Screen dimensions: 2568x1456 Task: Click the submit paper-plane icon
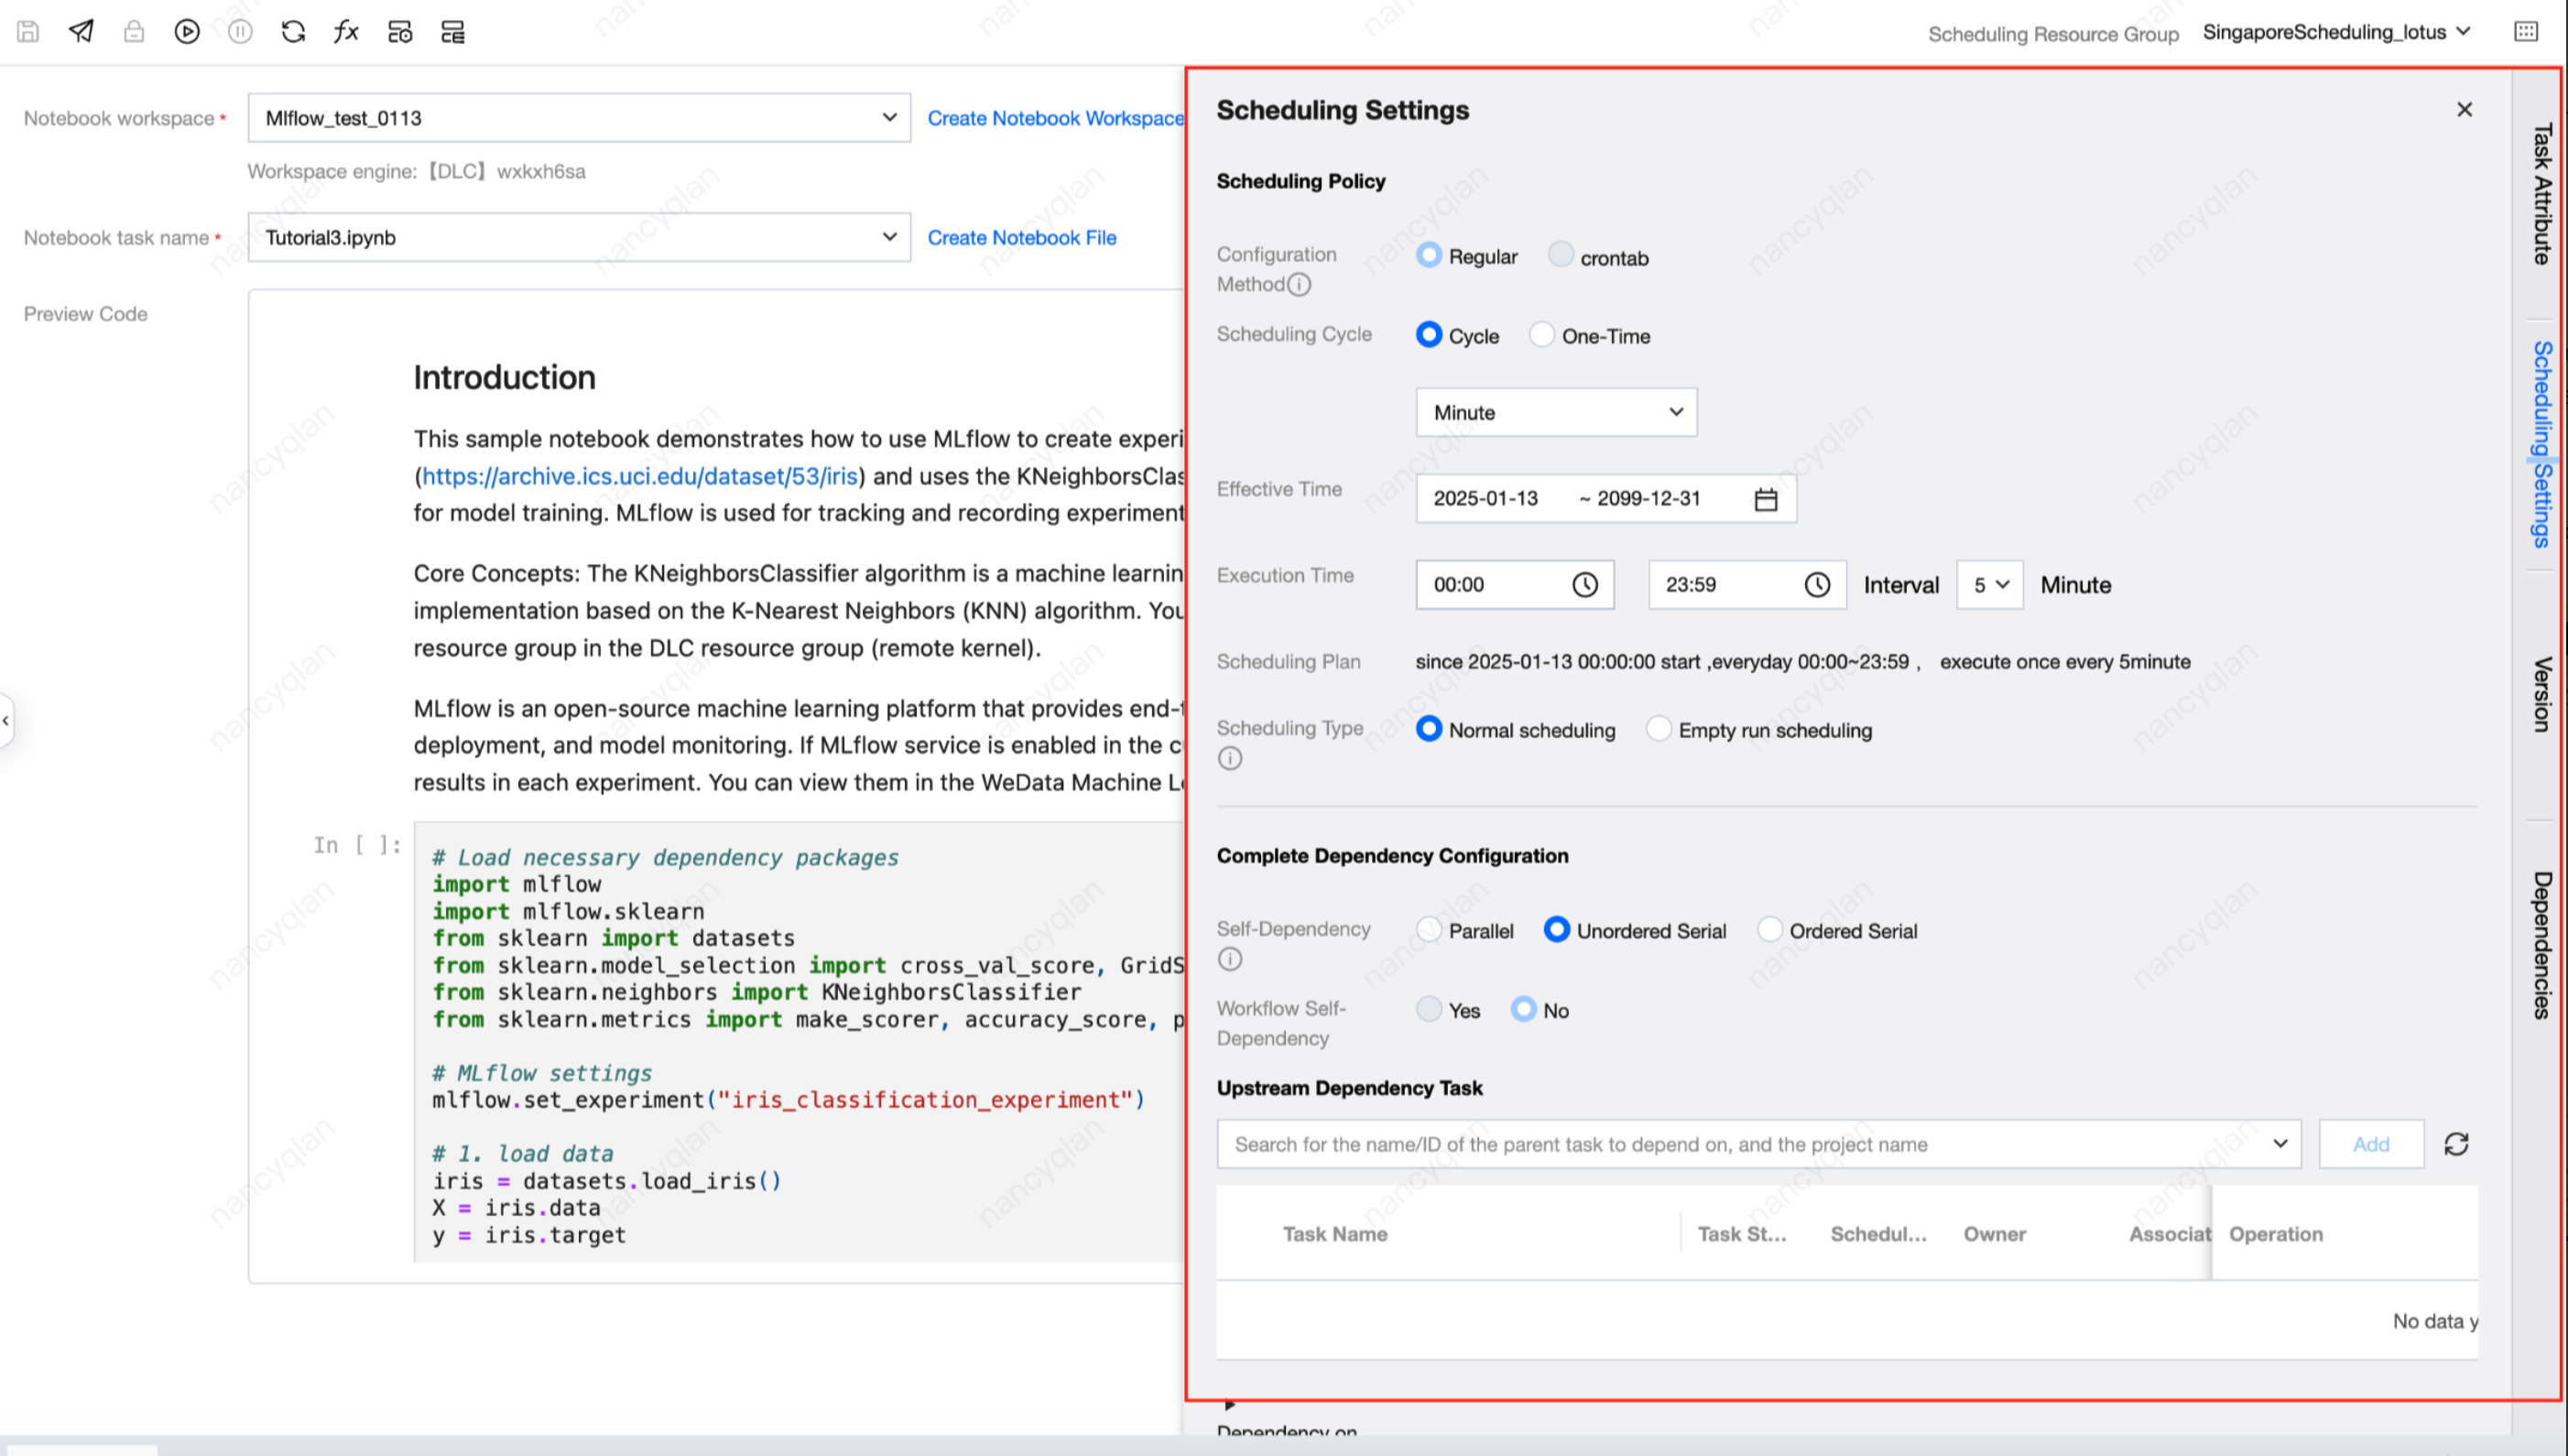pos(81,32)
